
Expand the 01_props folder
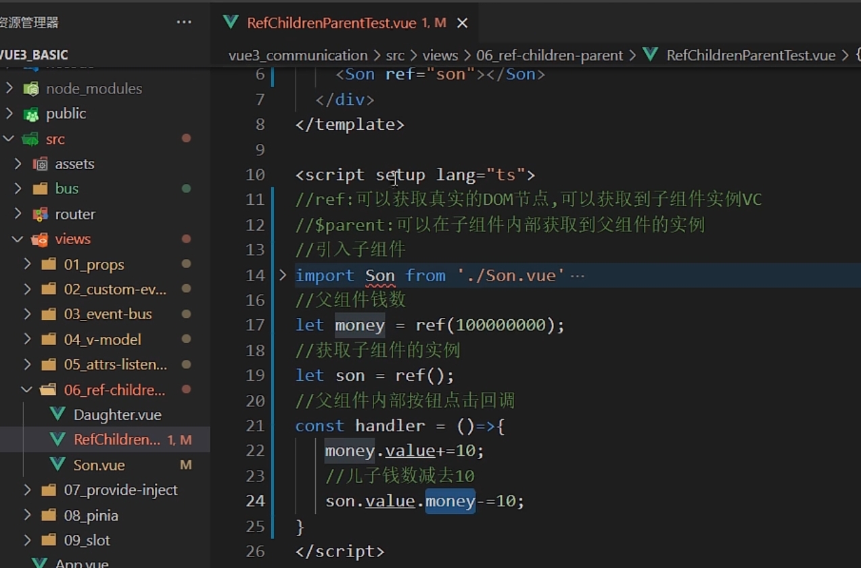coord(27,264)
